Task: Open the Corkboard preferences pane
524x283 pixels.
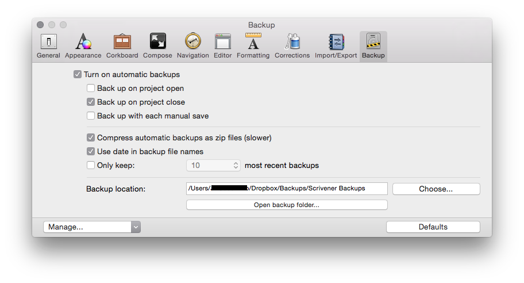Action: coord(122,46)
